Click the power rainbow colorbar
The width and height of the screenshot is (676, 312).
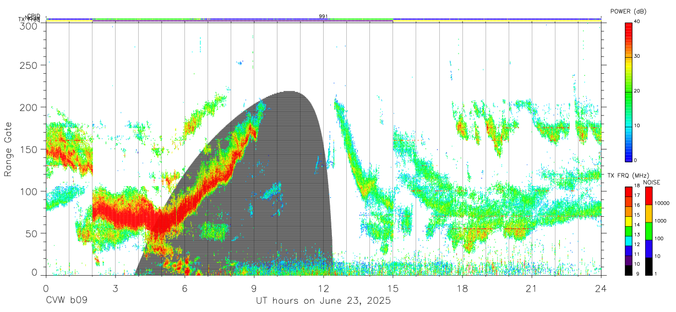629,91
